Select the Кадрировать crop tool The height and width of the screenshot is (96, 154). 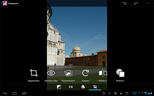[34, 75]
